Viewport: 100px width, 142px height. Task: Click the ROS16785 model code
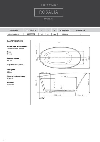click(49, 19)
